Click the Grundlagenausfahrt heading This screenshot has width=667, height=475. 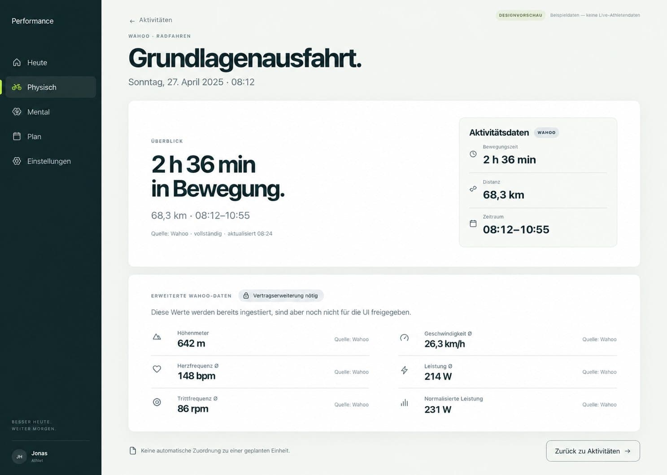click(245, 58)
